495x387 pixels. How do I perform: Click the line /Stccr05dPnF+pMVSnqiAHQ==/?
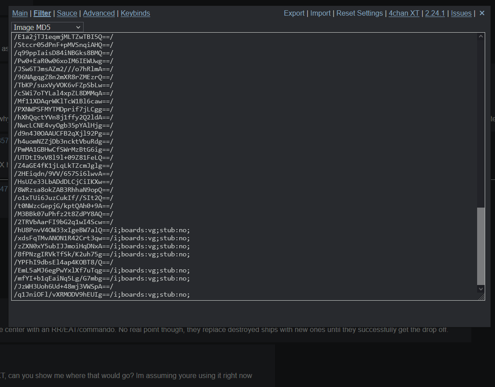coord(63,45)
